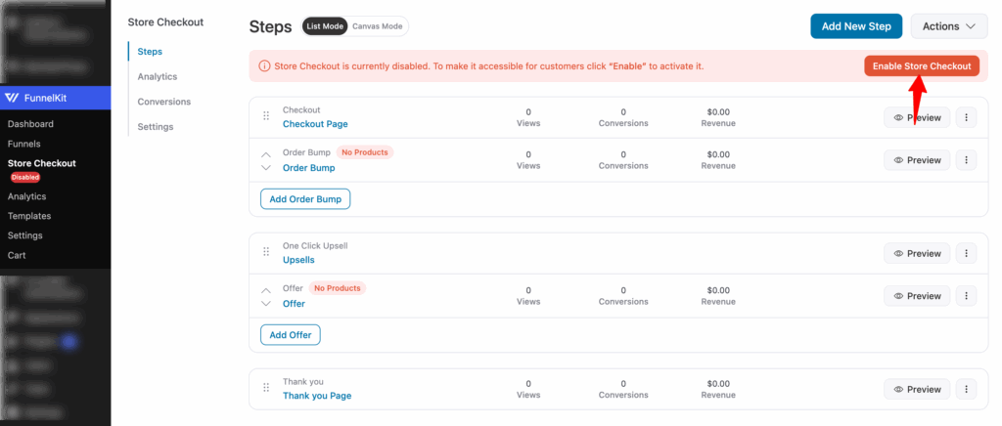Move Order Bump up with the up chevron
This screenshot has width=1002, height=426.
pyautogui.click(x=266, y=154)
